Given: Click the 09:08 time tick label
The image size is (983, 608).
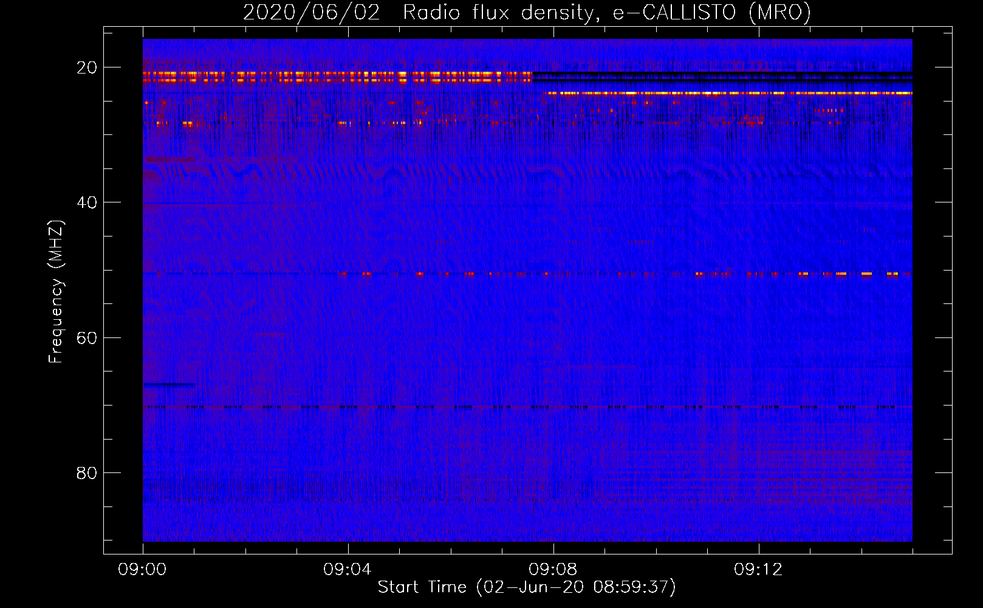Looking at the screenshot, I should pos(553,570).
